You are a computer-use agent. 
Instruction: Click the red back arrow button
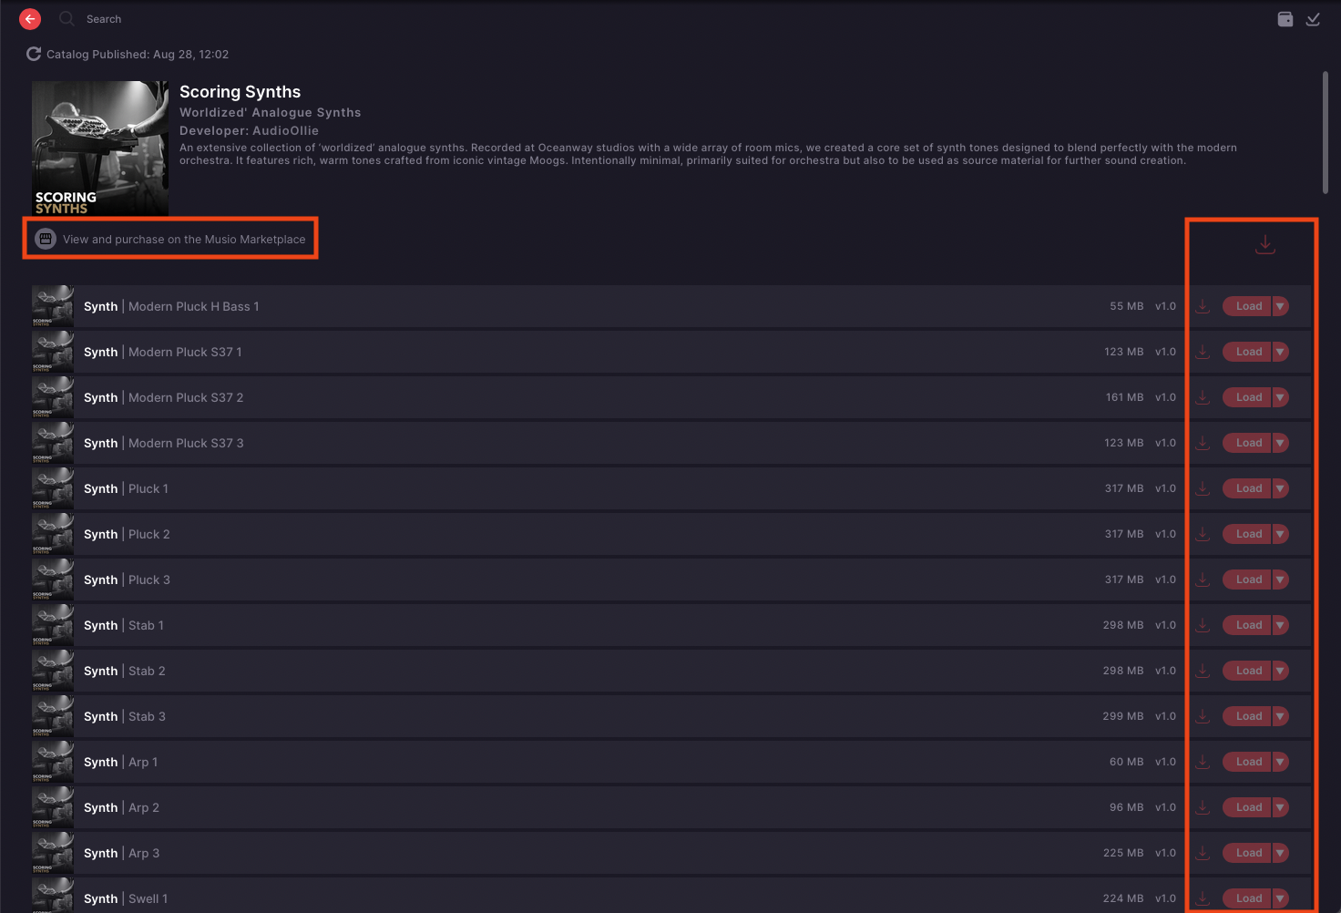click(x=30, y=19)
